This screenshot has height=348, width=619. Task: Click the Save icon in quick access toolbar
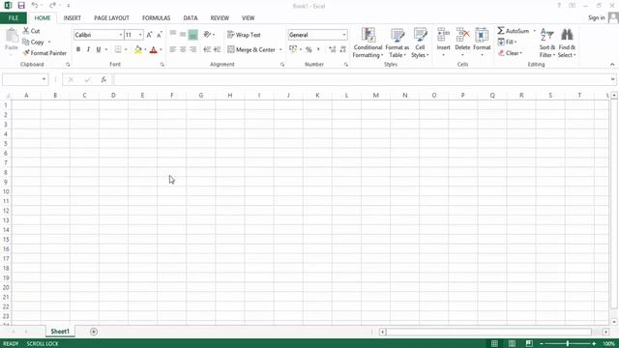click(x=21, y=6)
